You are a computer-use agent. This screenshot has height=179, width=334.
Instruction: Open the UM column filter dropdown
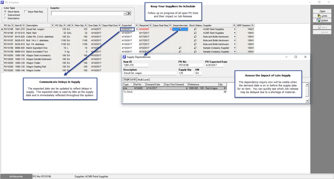point(72,25)
